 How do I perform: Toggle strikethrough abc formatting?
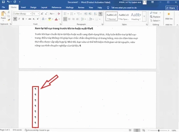[x=30, y=19]
